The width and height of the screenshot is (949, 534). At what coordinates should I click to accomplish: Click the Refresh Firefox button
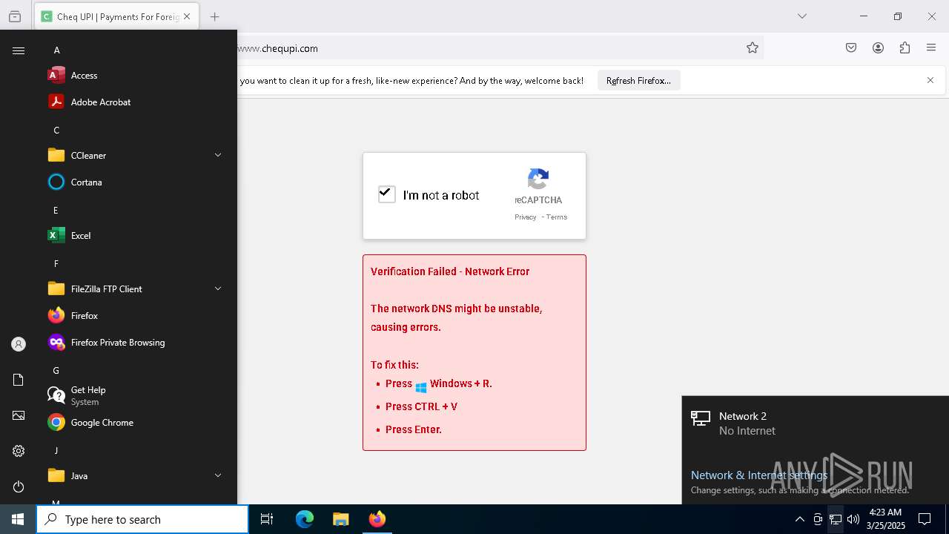(638, 80)
